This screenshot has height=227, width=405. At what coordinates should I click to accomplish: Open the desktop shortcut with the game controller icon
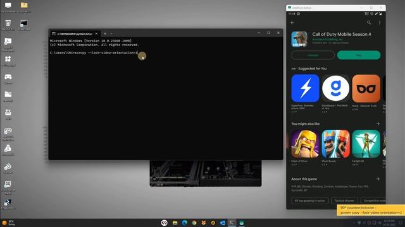pos(8,78)
